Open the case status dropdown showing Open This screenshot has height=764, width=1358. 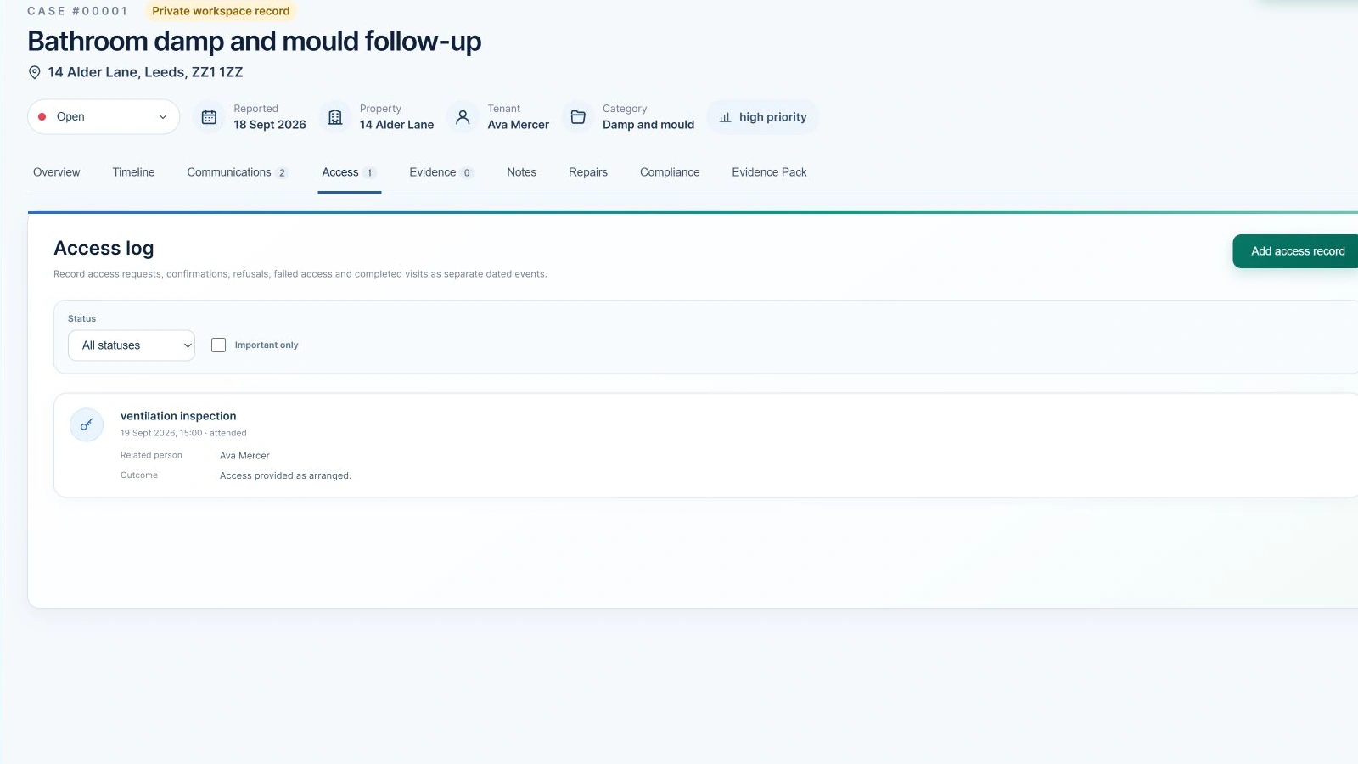click(x=104, y=117)
